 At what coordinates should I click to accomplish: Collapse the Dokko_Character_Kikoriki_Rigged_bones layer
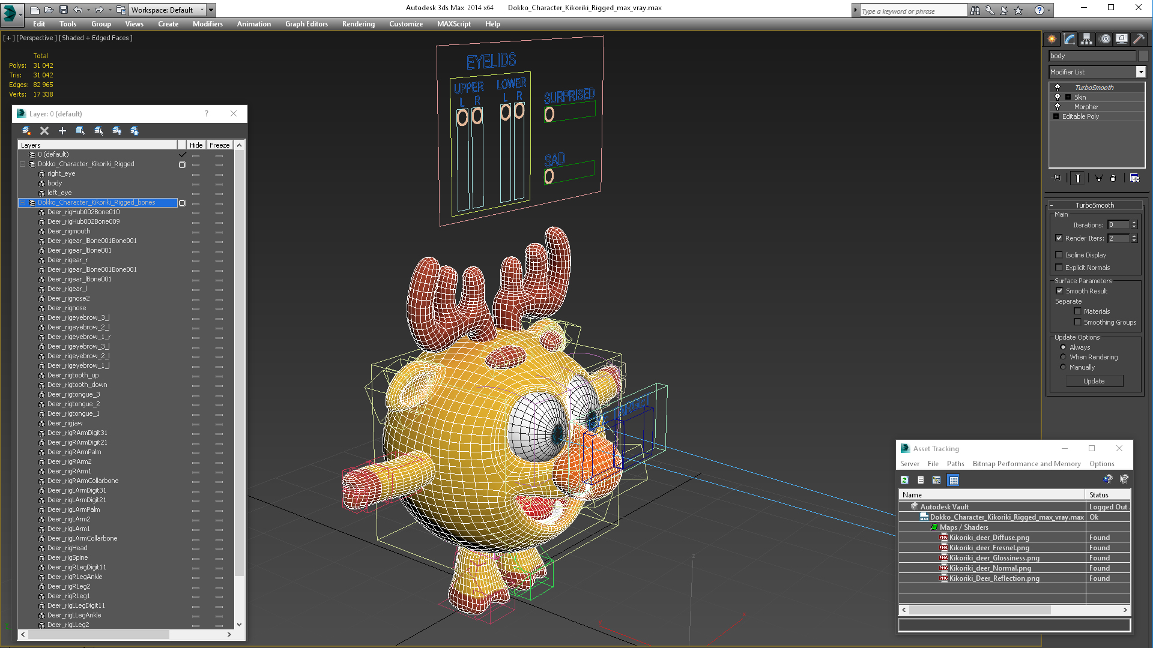click(x=23, y=202)
